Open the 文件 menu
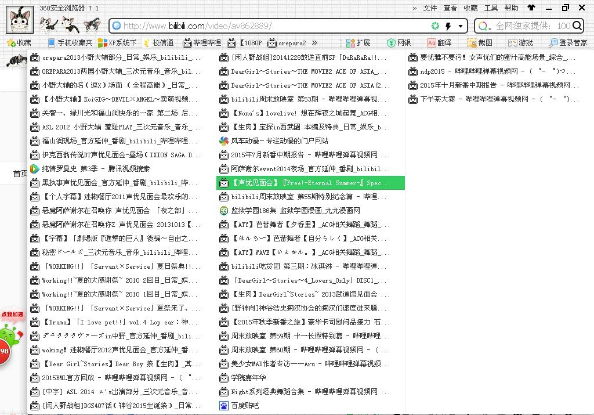The height and width of the screenshot is (415, 594). pyautogui.click(x=430, y=8)
